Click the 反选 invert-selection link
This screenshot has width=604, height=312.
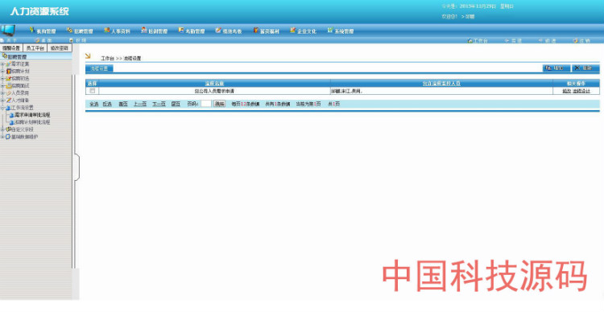(x=107, y=104)
